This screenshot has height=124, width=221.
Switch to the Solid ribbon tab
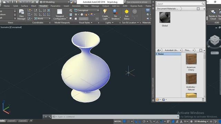(x=16, y=6)
